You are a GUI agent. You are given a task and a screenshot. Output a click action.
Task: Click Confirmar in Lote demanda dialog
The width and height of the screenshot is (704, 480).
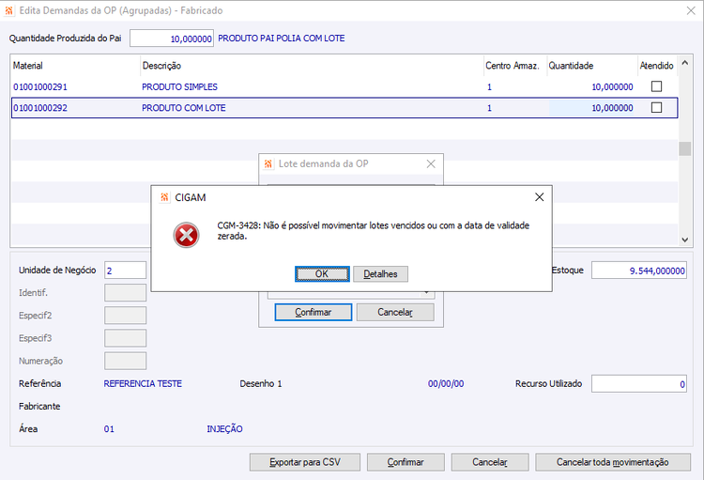point(313,312)
